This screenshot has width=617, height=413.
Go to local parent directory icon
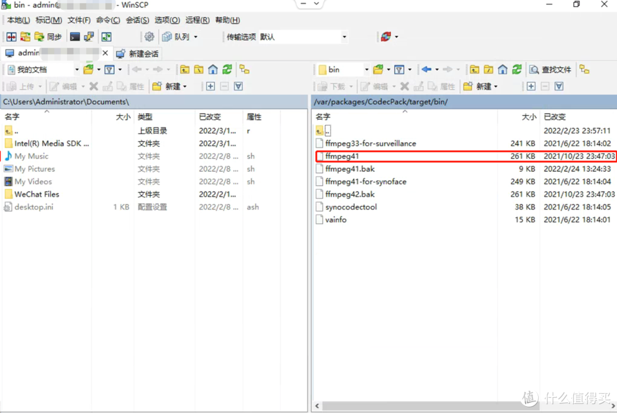[x=185, y=70]
